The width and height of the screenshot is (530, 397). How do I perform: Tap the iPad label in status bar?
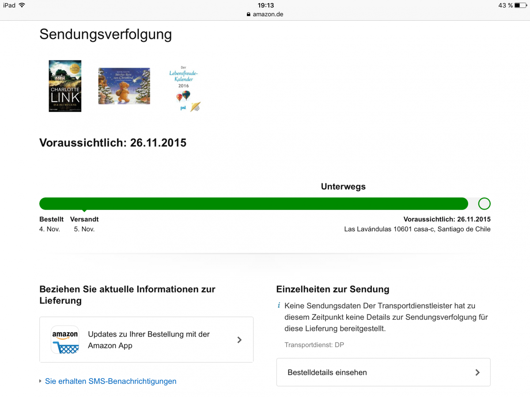(9, 5)
